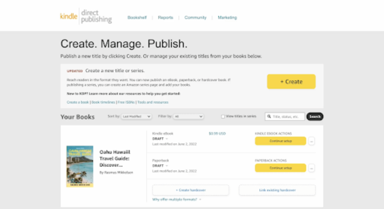Screen dimensions: 384x209
Task: Click the Link existing hardcover button
Action: (277, 190)
